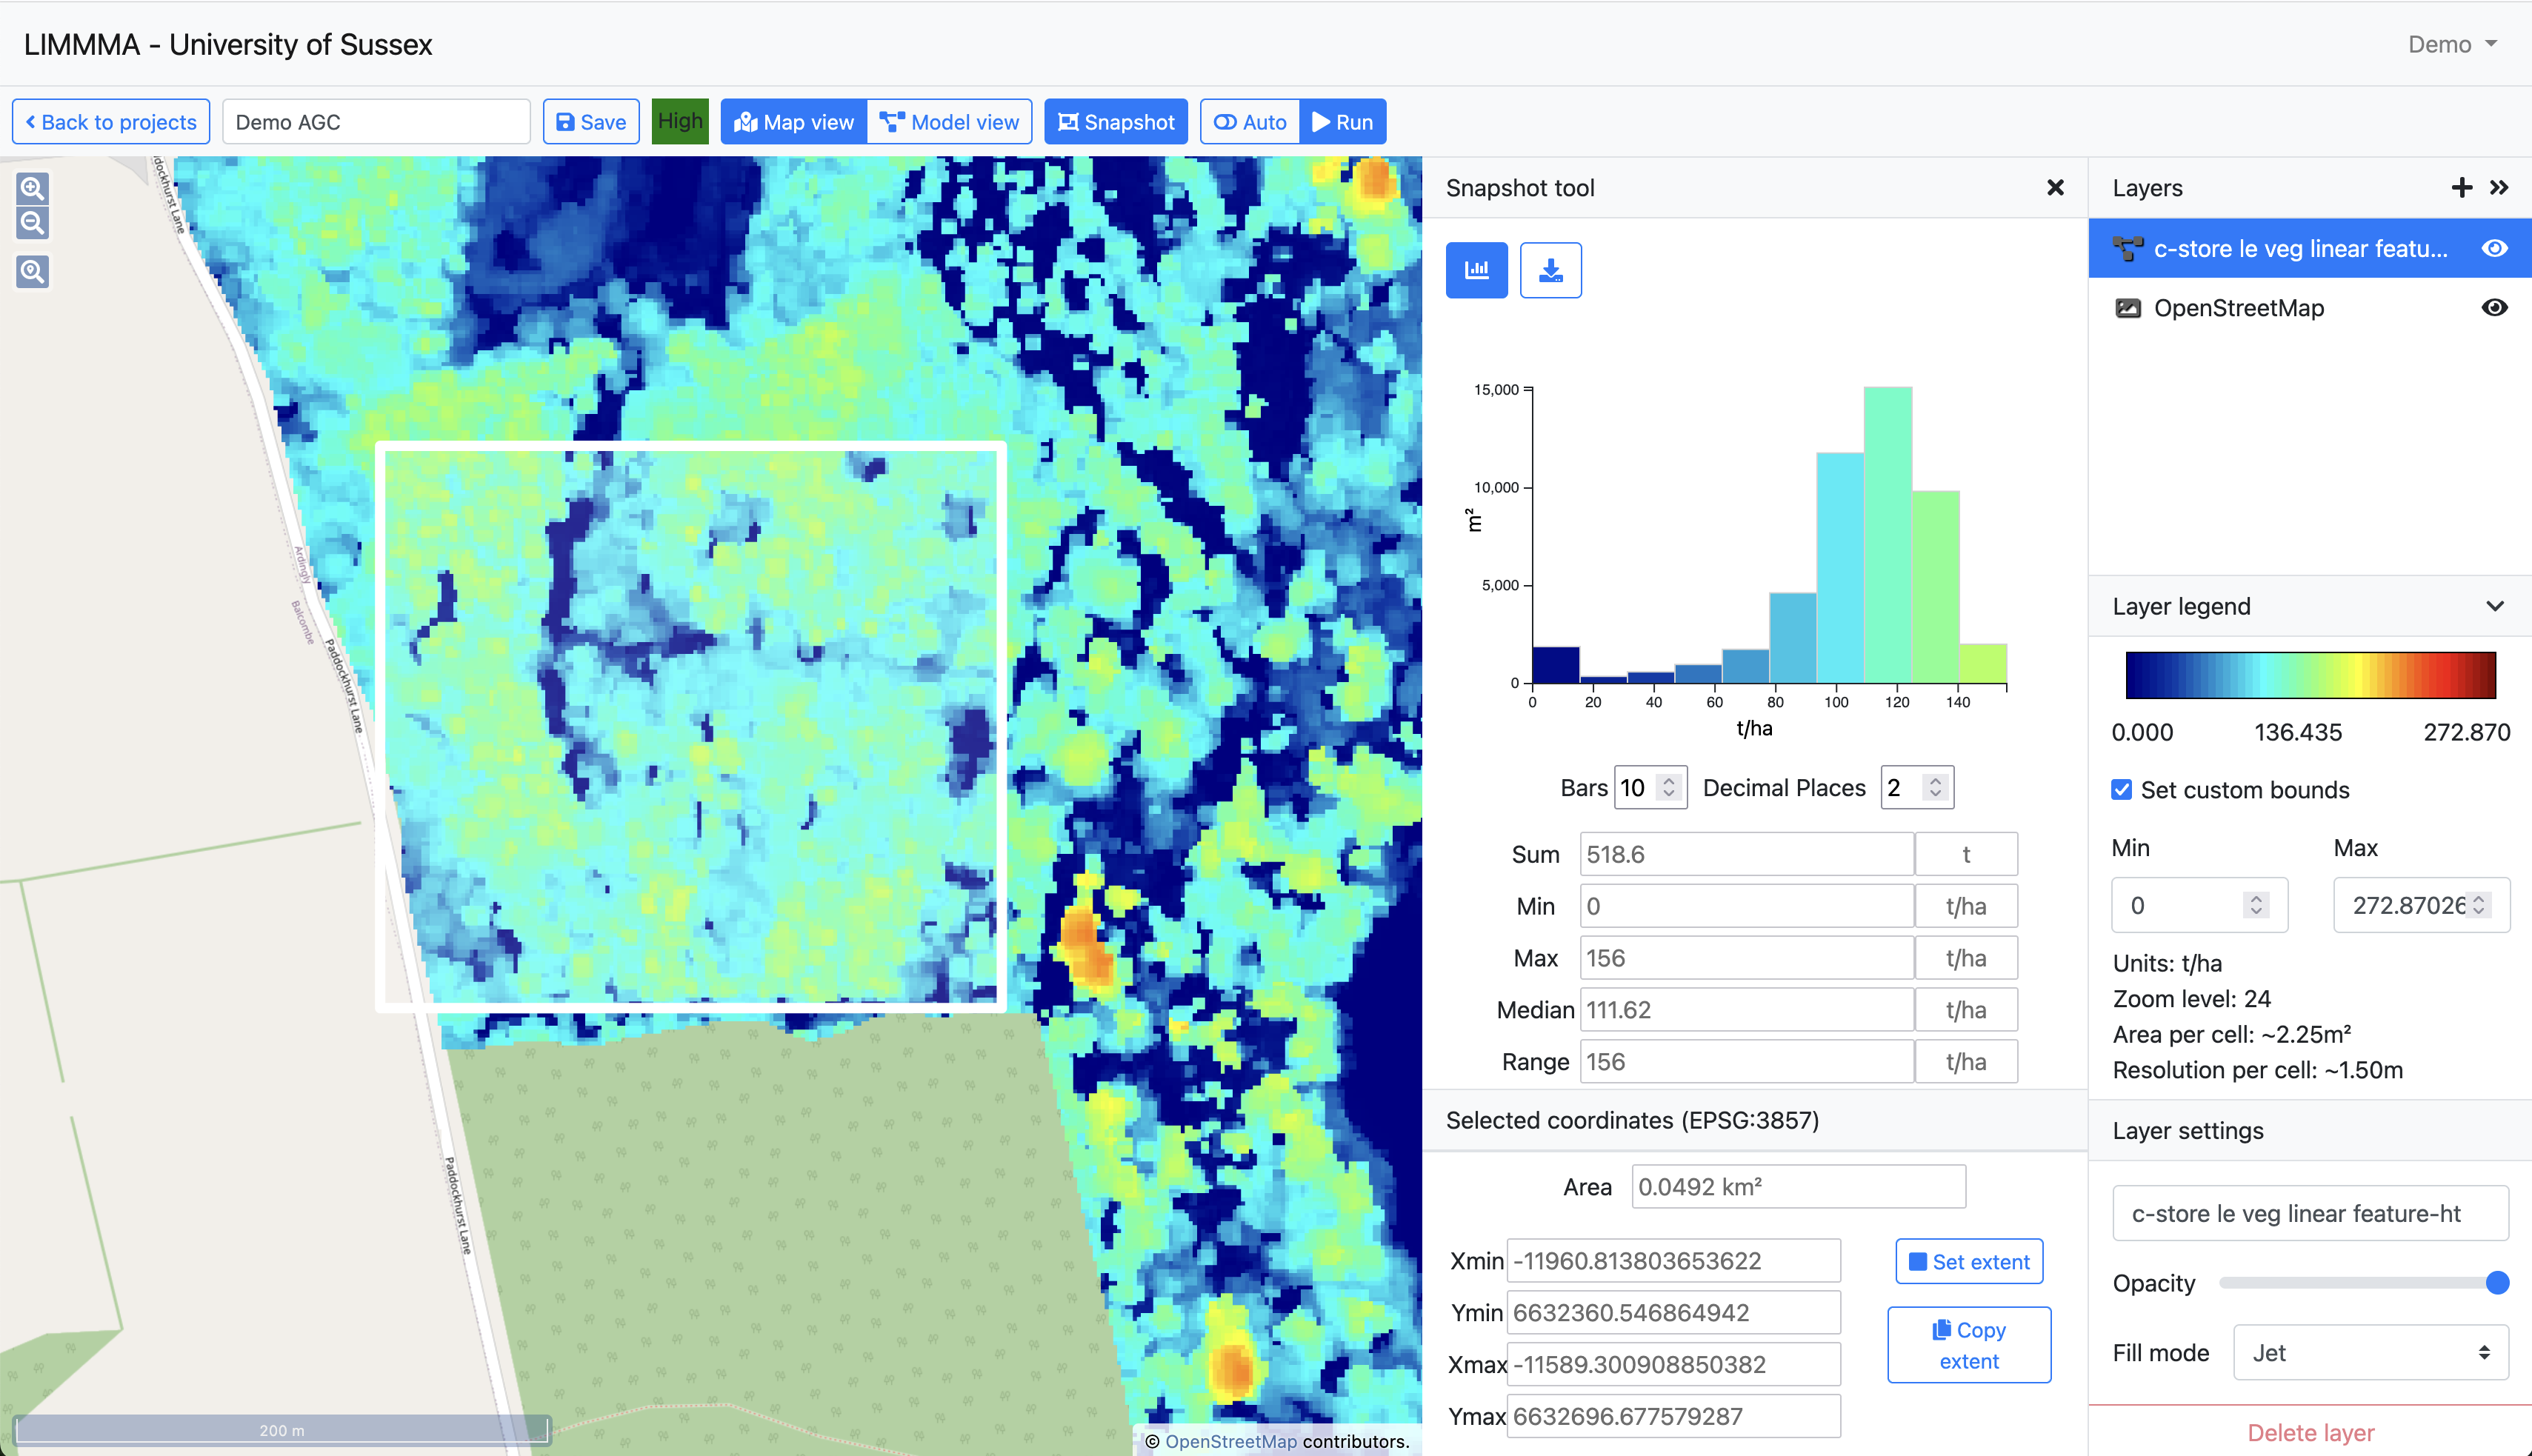This screenshot has height=1456, width=2532.
Task: Hide the c-store le veg layer
Action: [2494, 248]
